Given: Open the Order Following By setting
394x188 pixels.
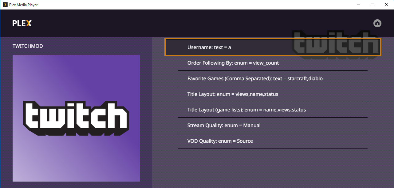Looking at the screenshot, I should pyautogui.click(x=273, y=63).
